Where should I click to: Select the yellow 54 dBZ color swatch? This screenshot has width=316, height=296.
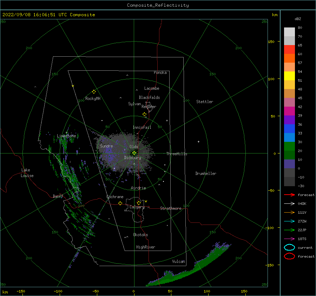289,76
